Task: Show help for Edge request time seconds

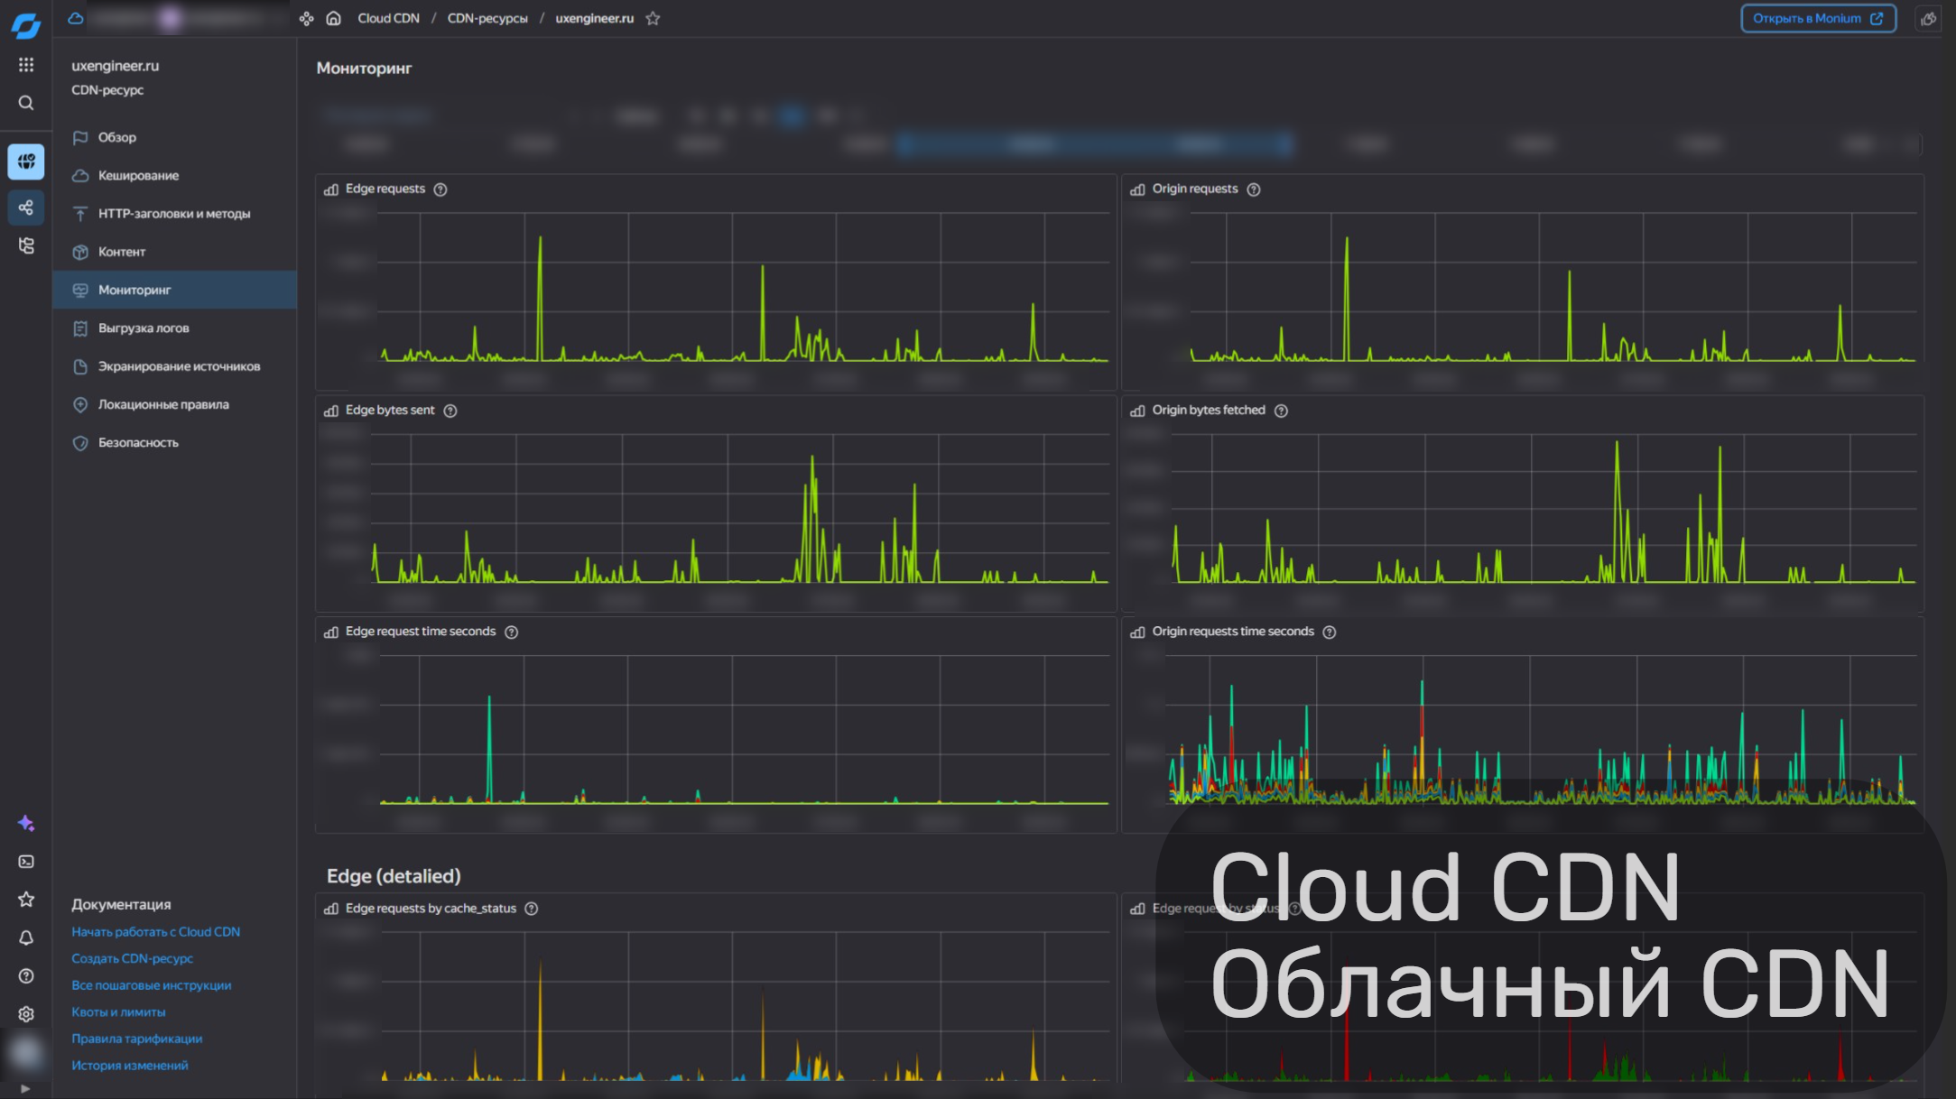Action: [512, 633]
